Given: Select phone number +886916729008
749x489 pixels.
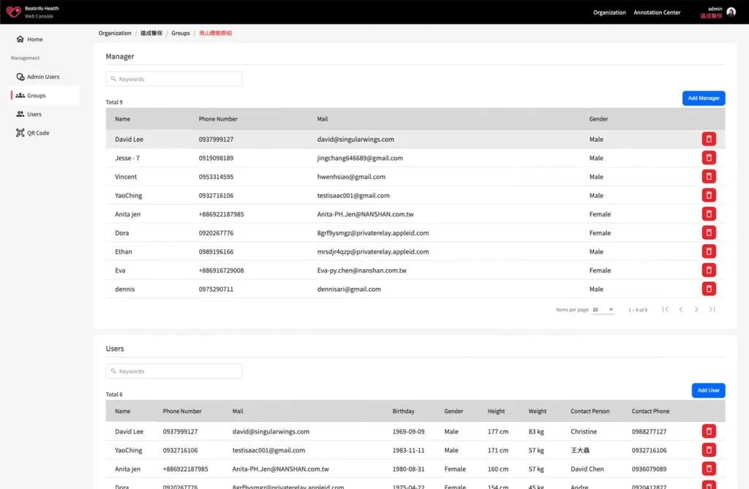Looking at the screenshot, I should click(221, 270).
